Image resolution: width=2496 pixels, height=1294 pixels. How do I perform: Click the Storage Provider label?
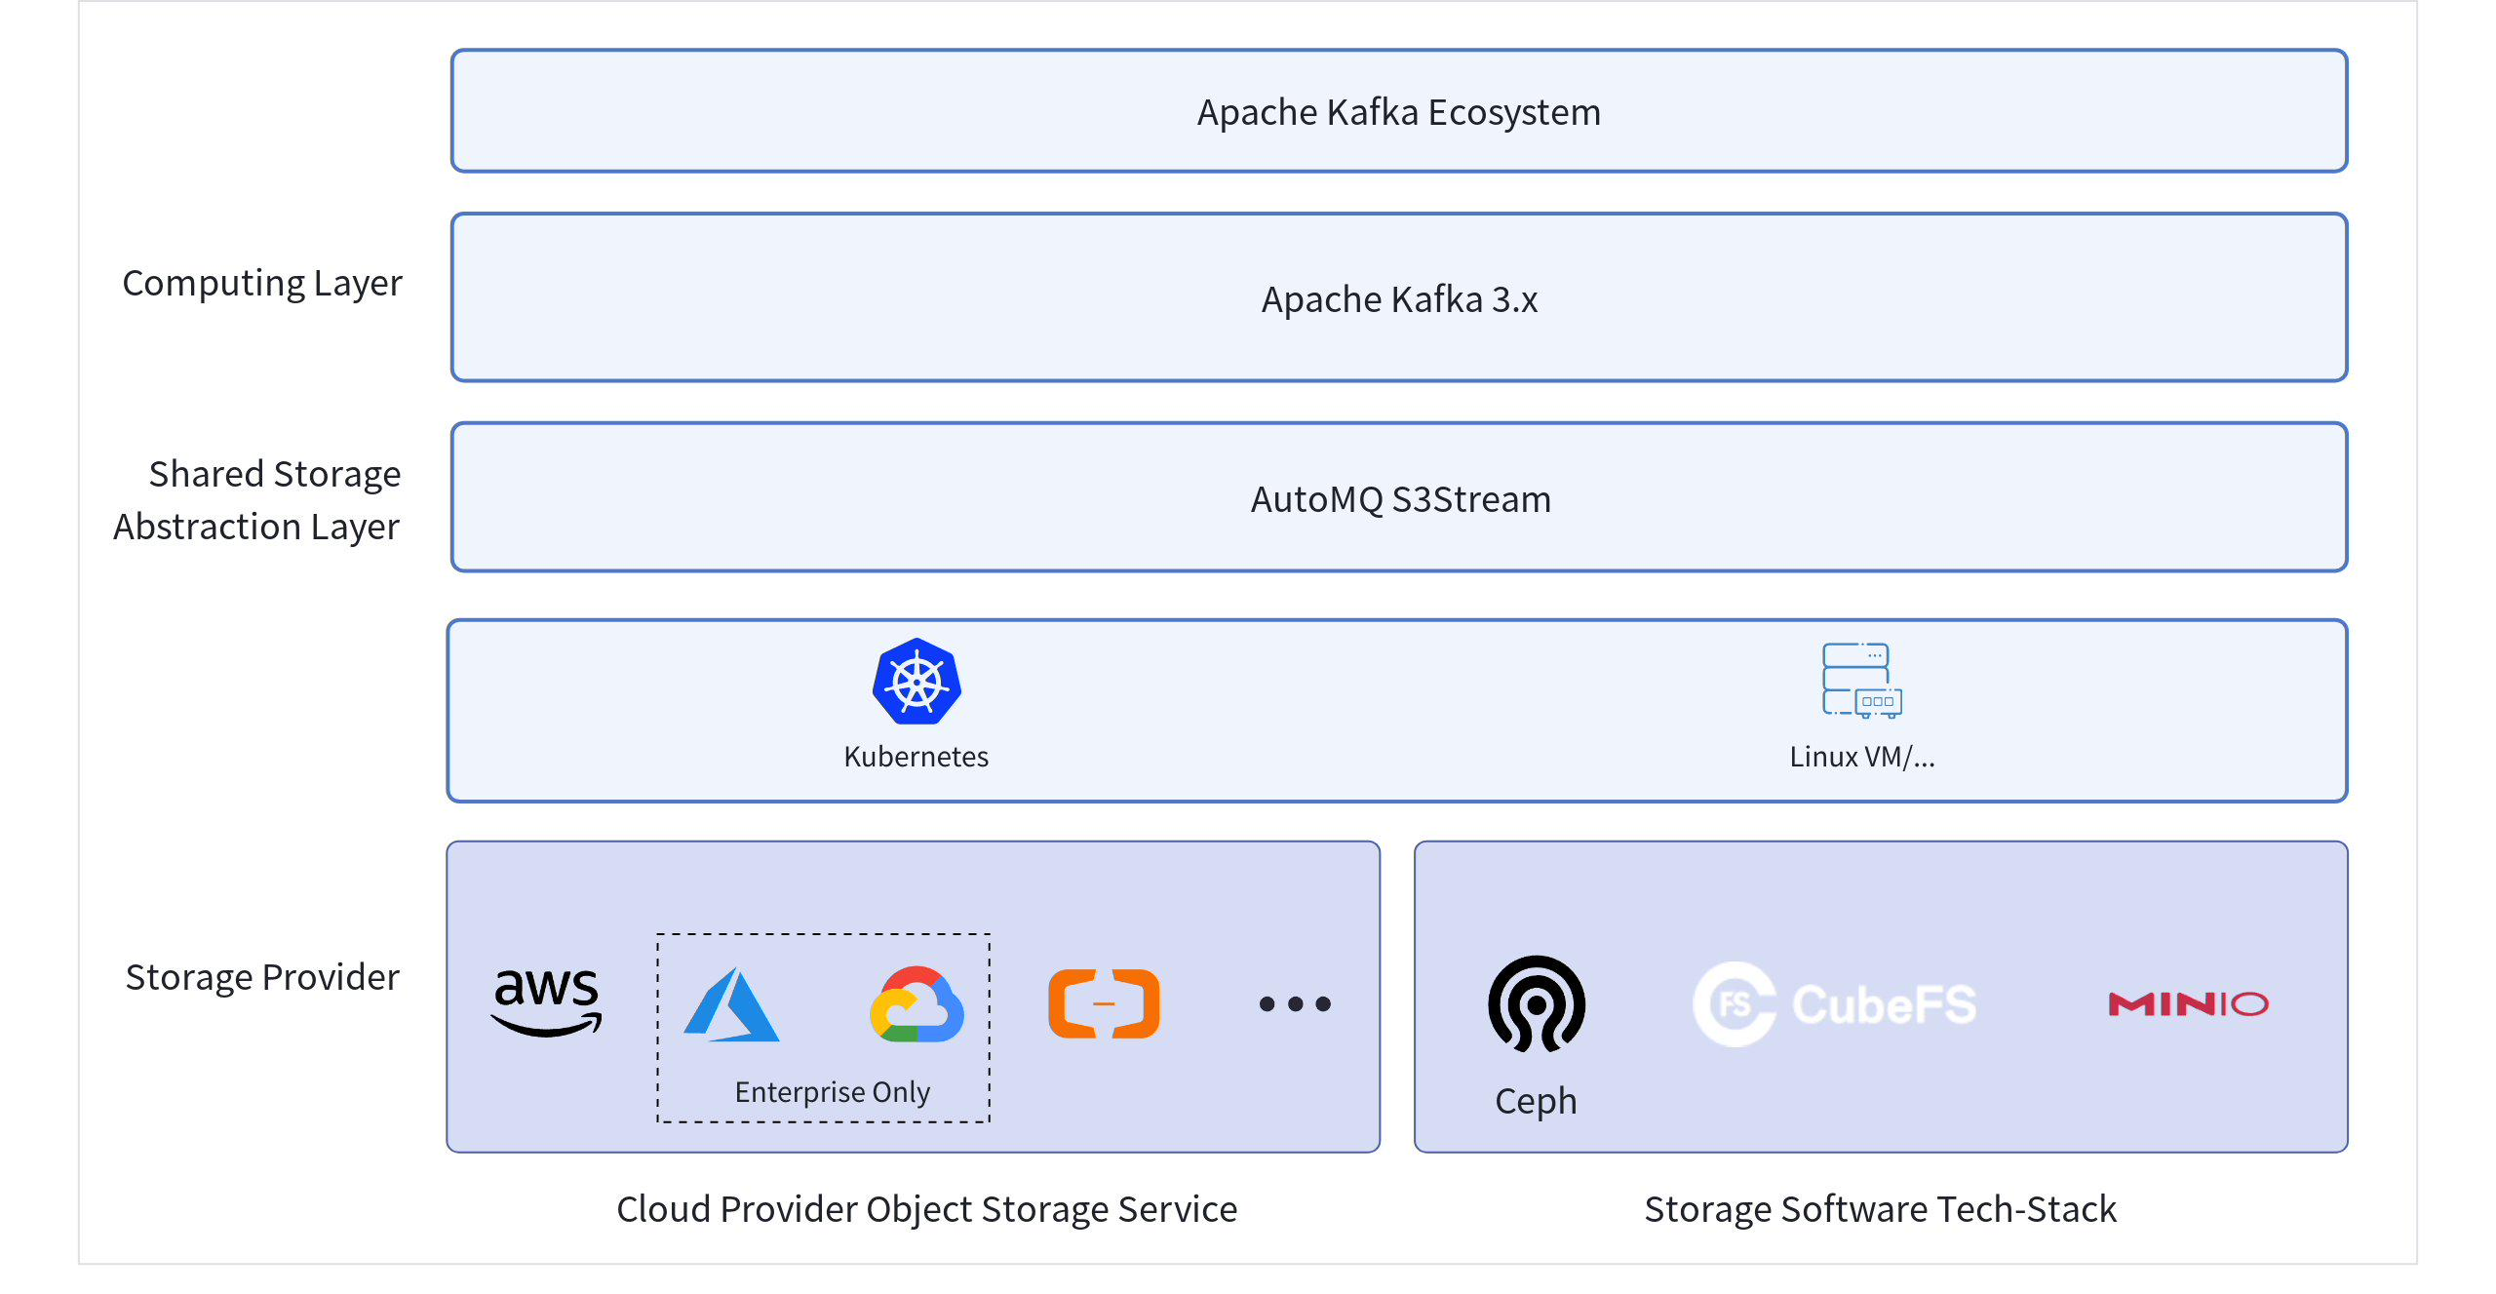[262, 977]
